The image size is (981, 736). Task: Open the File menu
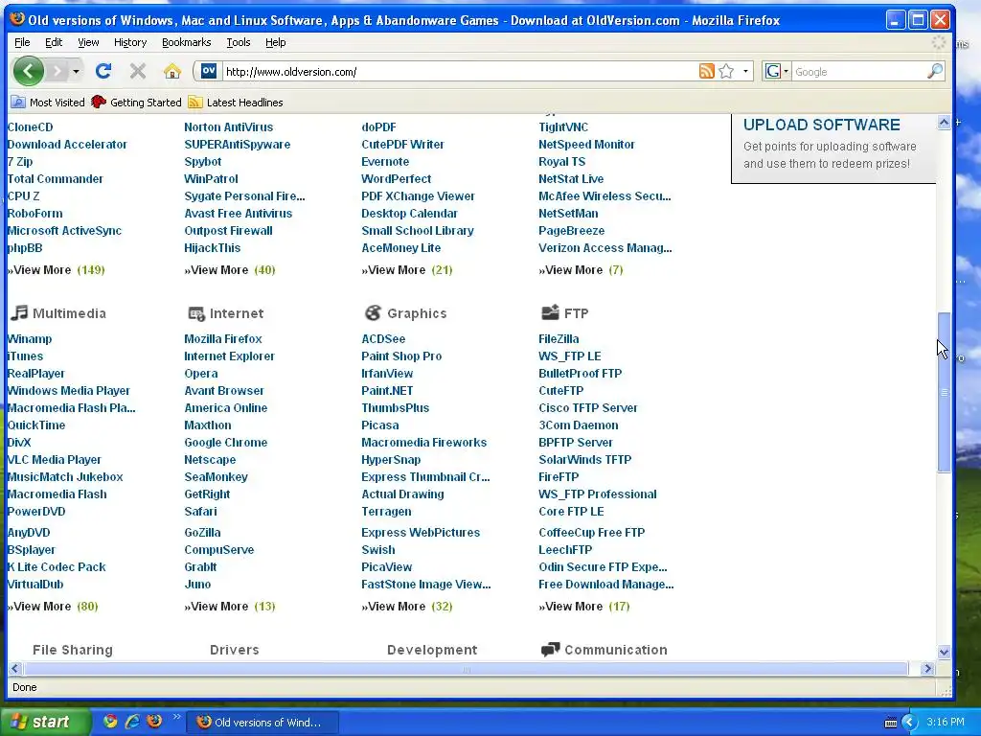point(22,42)
